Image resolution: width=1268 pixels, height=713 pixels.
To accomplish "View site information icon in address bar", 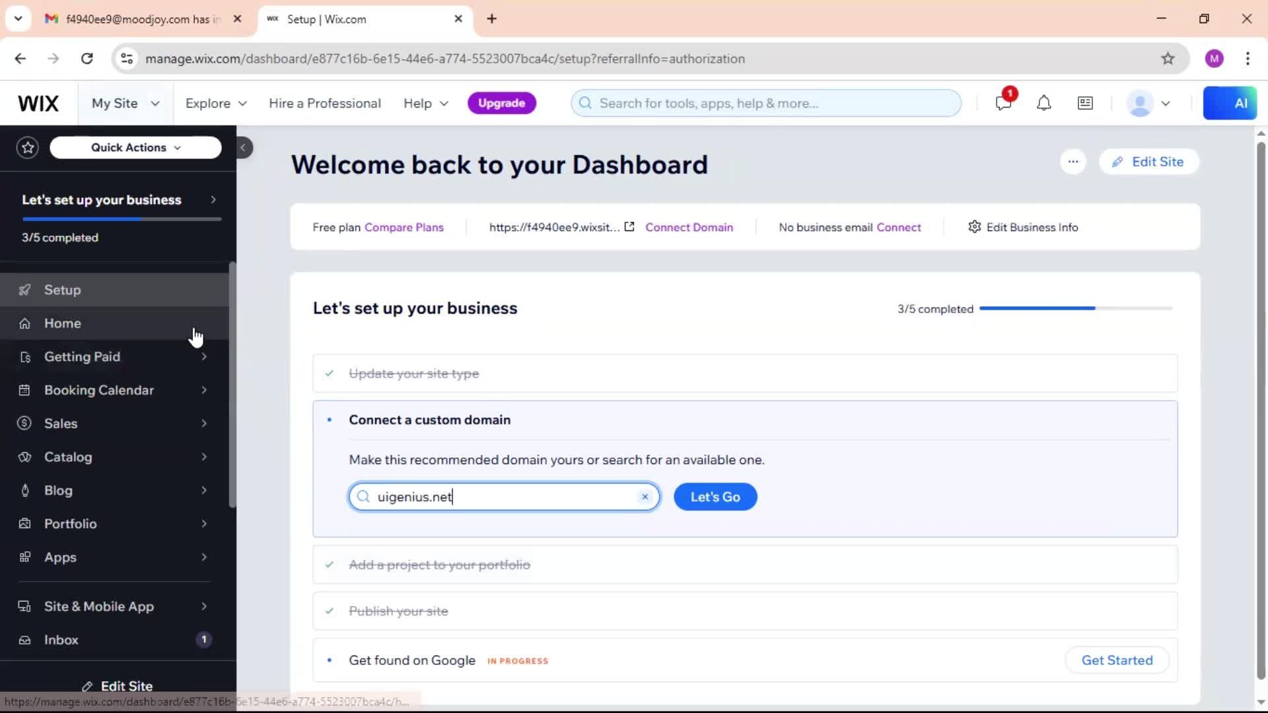I will click(x=127, y=59).
